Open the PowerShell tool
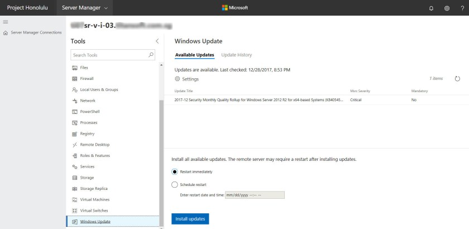Image resolution: width=469 pixels, height=229 pixels. (x=89, y=112)
